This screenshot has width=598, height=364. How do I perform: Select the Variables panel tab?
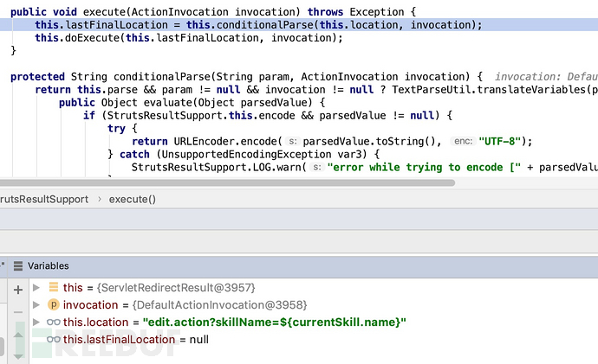(48, 265)
